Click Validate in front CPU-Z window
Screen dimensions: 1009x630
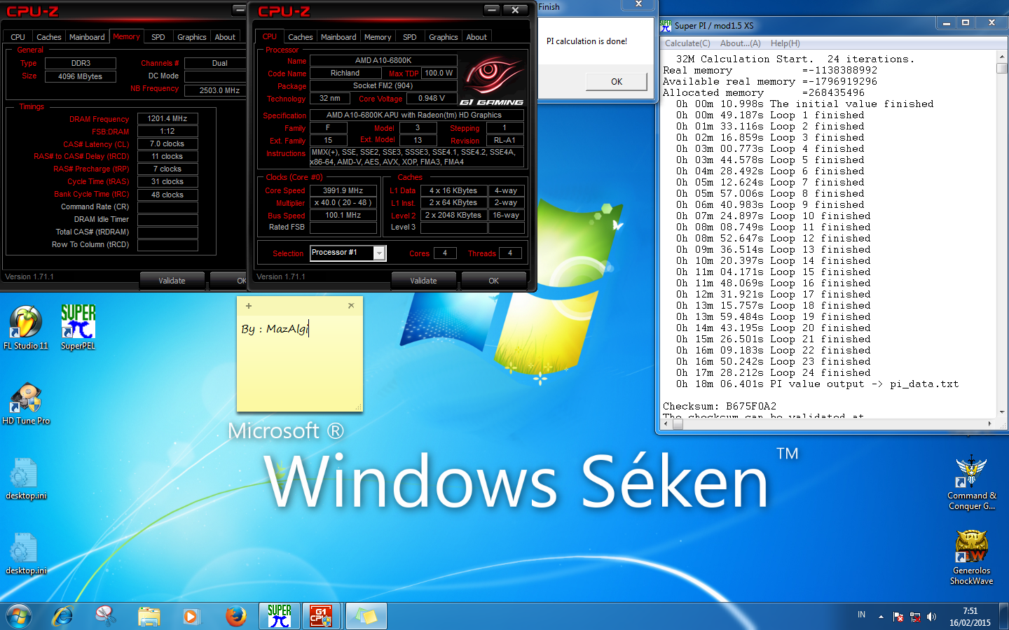(423, 281)
